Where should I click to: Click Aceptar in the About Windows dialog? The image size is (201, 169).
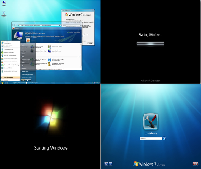90,44
